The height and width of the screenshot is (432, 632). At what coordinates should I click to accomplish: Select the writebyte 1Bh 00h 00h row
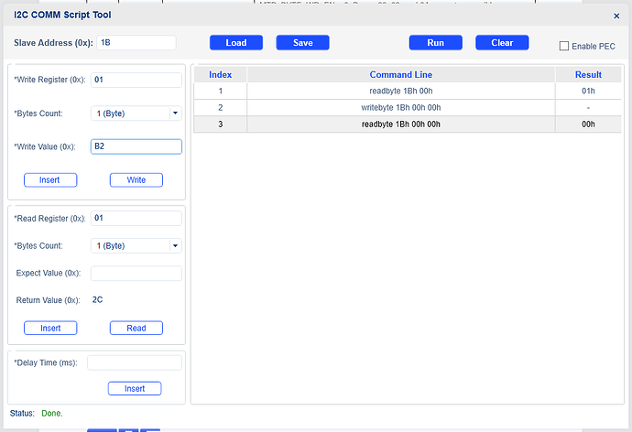402,107
